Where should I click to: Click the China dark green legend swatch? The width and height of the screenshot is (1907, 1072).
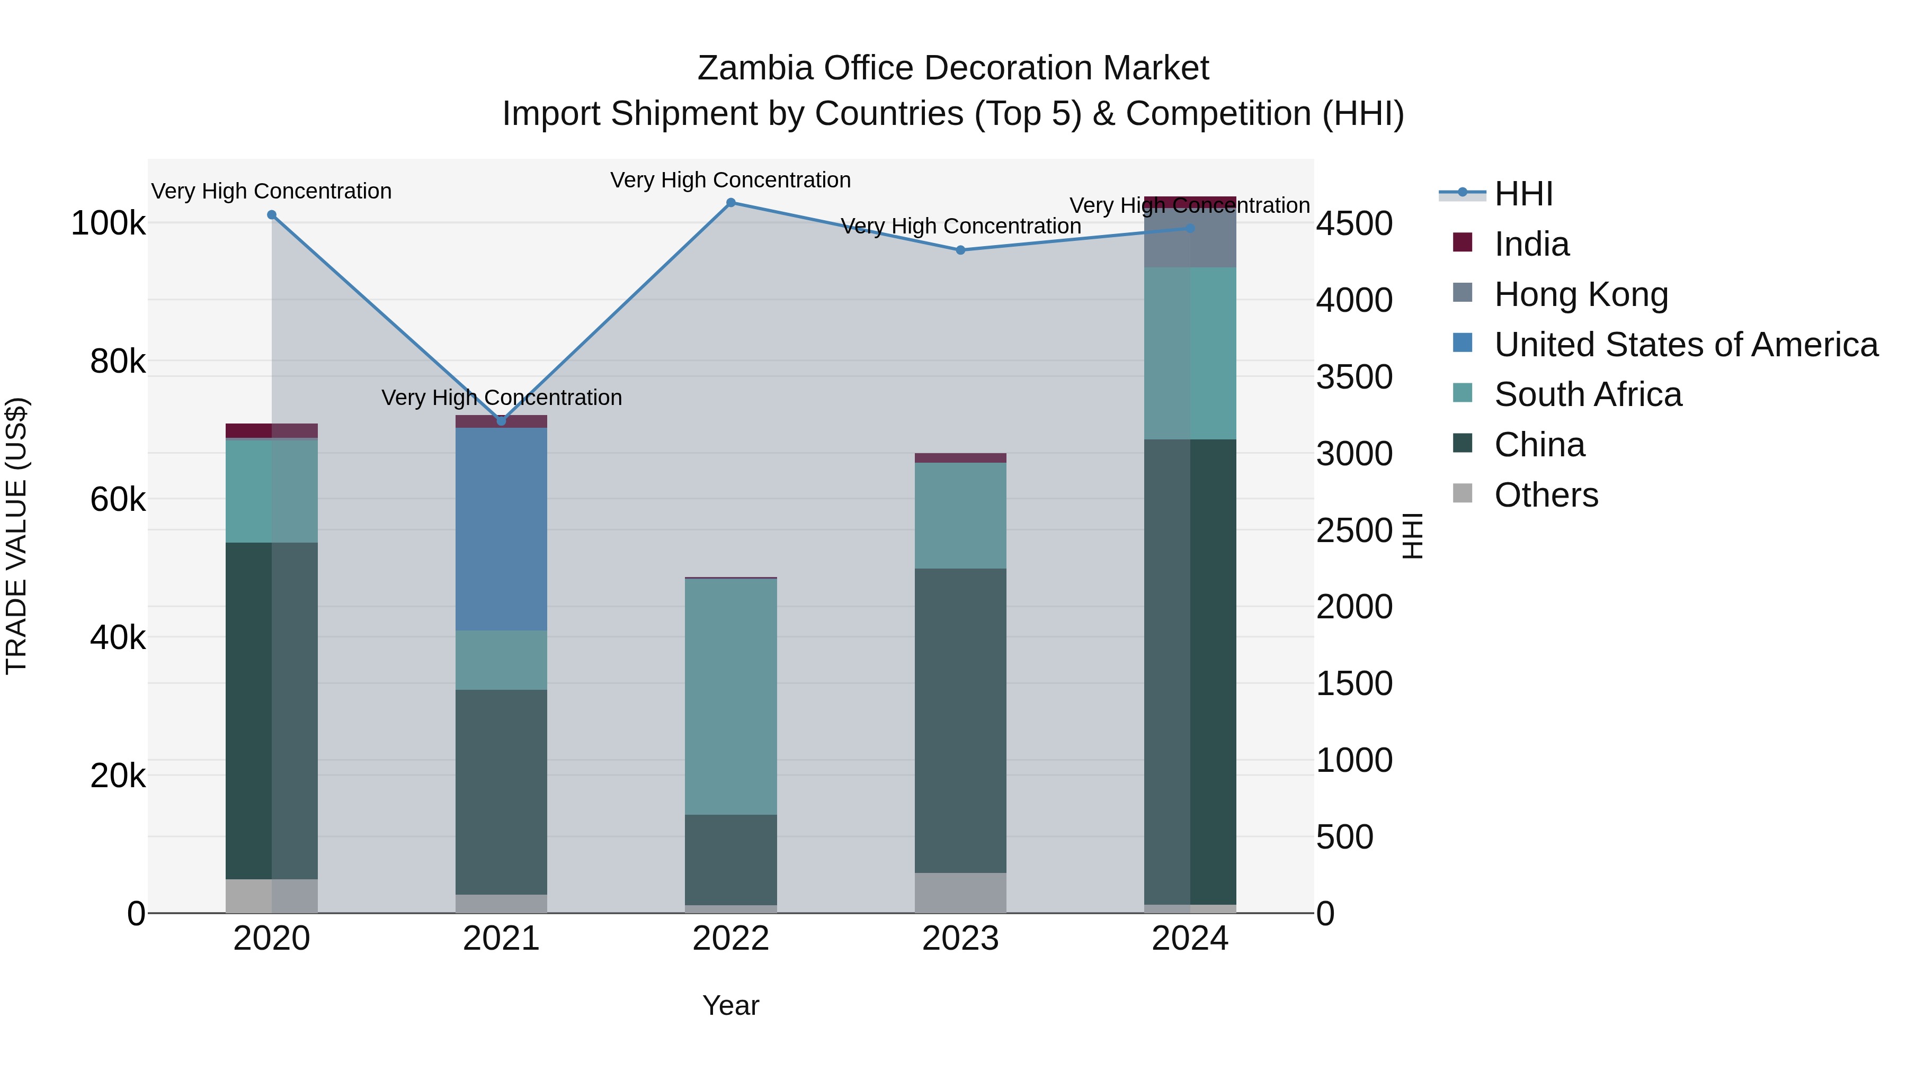coord(1463,443)
